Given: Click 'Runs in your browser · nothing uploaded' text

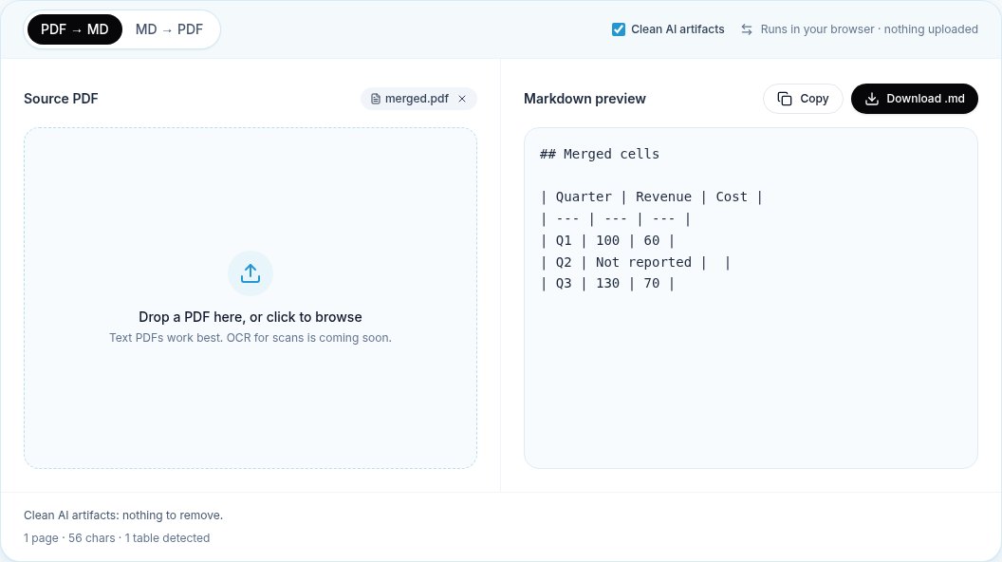Looking at the screenshot, I should [869, 29].
